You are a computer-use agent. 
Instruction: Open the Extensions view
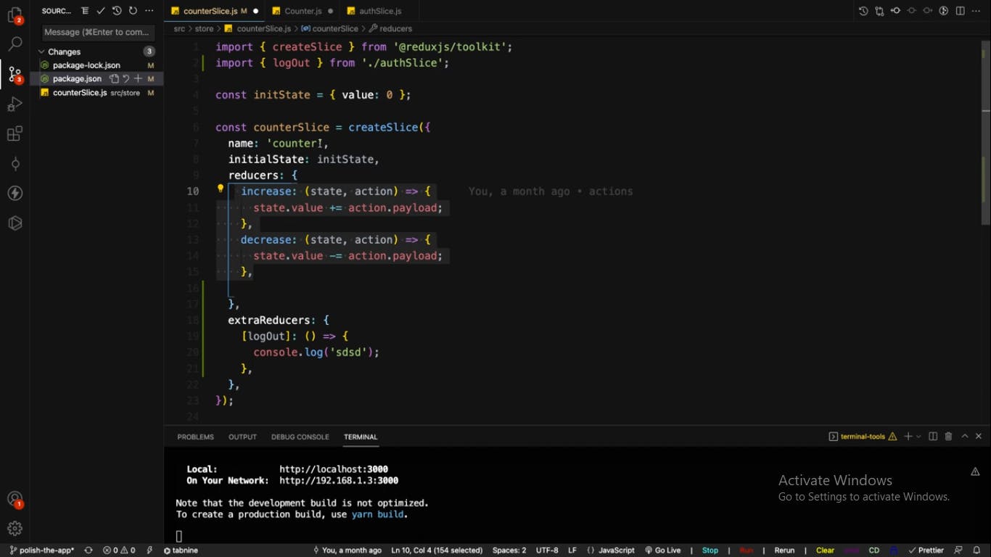click(15, 134)
